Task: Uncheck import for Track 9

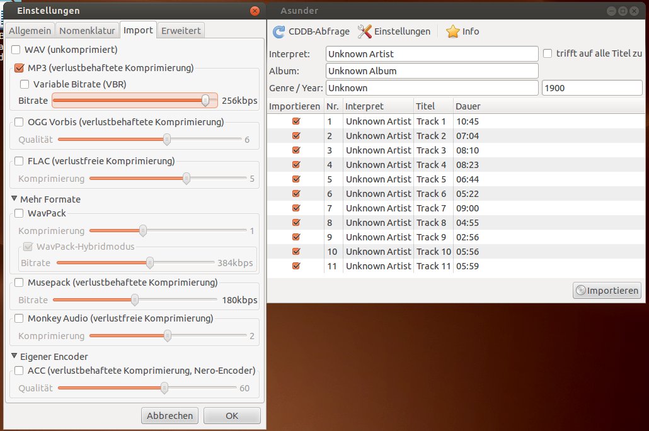Action: coord(296,237)
